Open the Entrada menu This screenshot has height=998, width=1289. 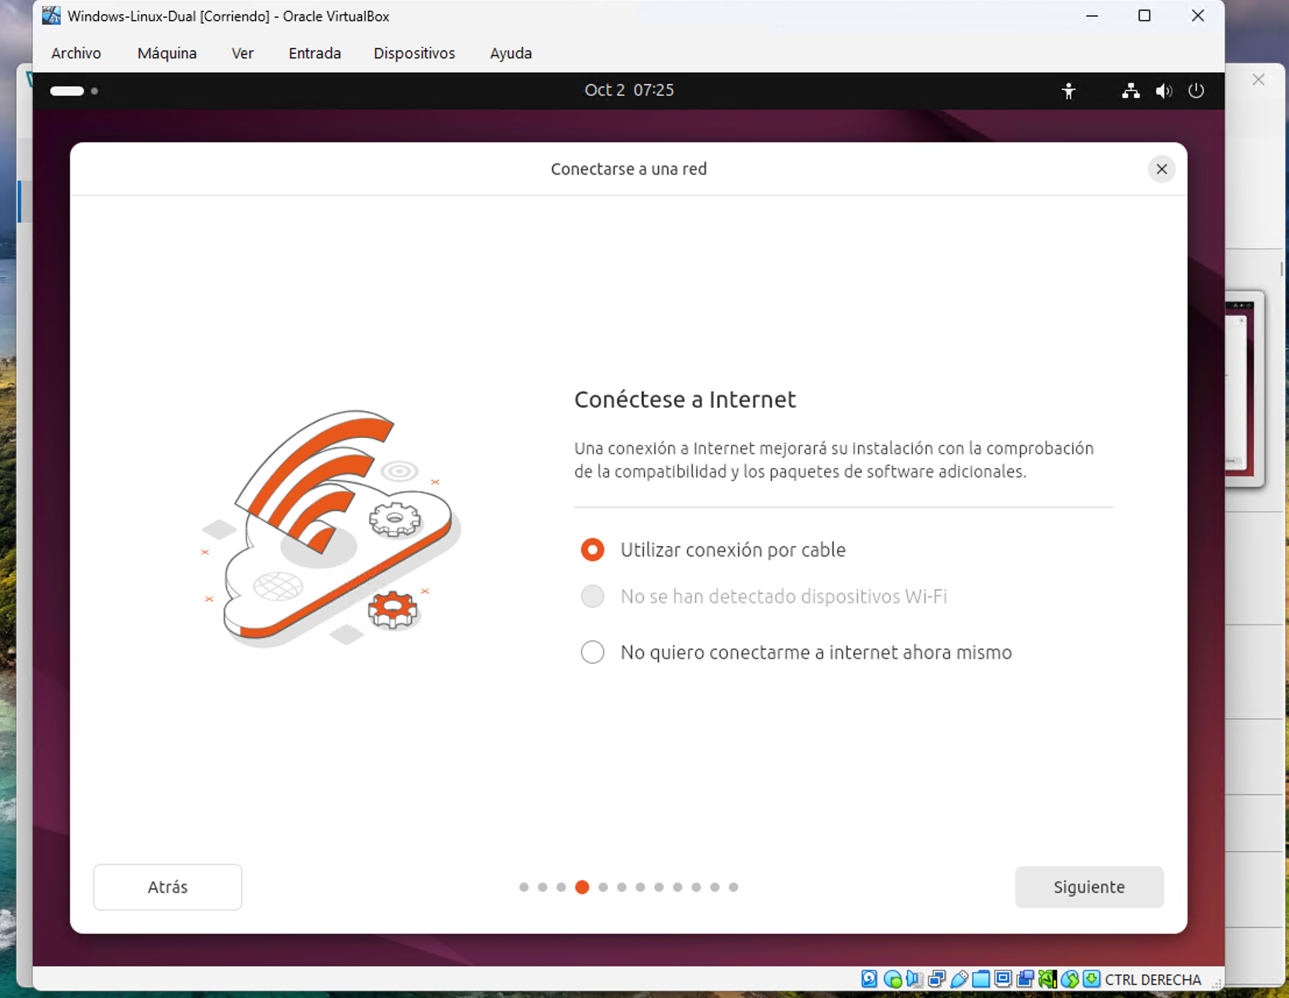(314, 53)
